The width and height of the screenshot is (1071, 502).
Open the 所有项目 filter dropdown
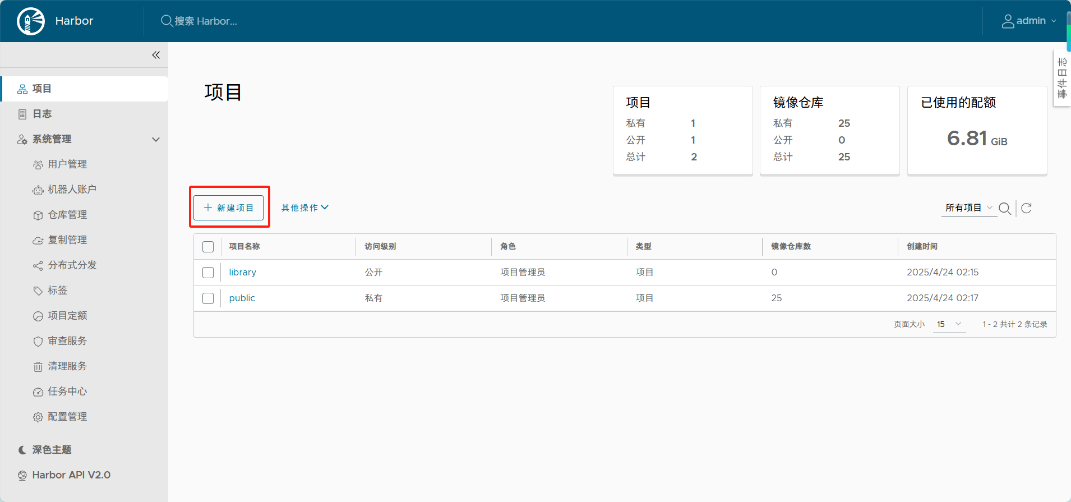tap(968, 208)
